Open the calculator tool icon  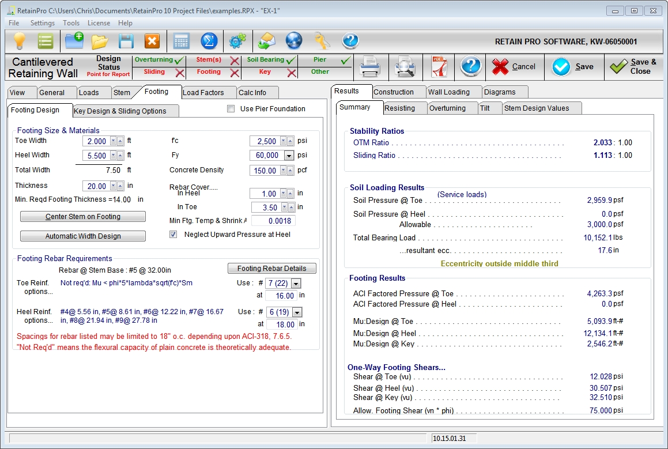click(x=182, y=41)
